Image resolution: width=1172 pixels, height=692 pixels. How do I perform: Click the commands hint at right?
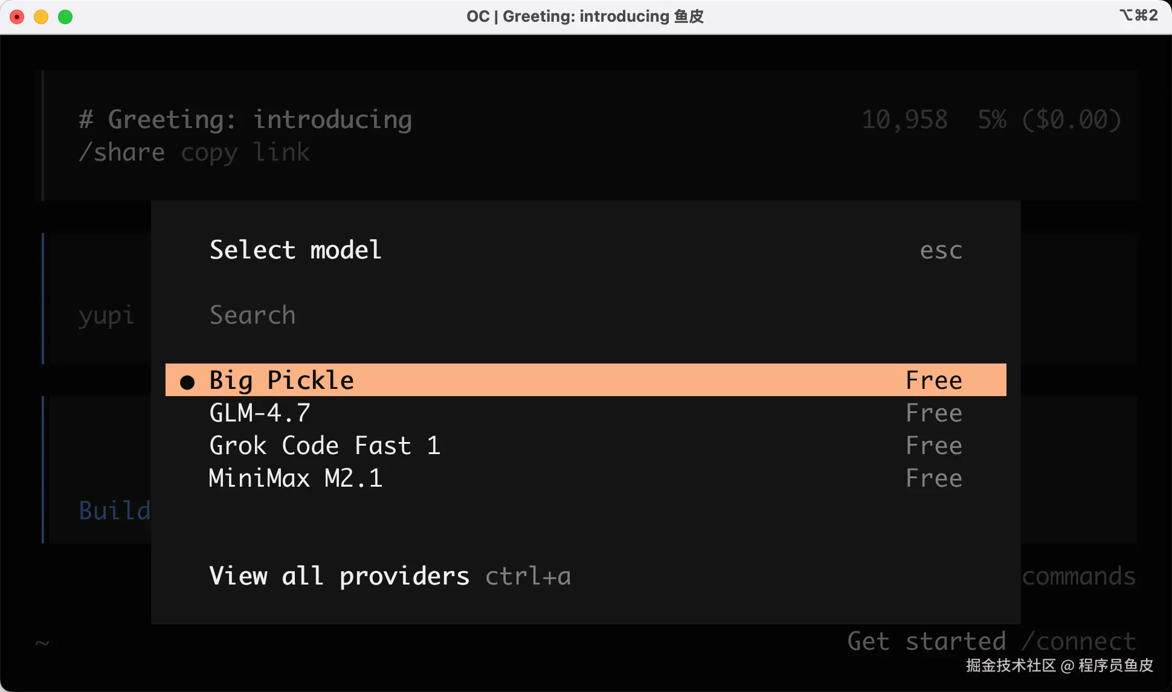(1079, 576)
